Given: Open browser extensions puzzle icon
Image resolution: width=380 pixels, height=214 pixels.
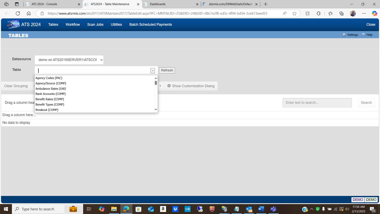Looking at the screenshot, I should (x=318, y=13).
